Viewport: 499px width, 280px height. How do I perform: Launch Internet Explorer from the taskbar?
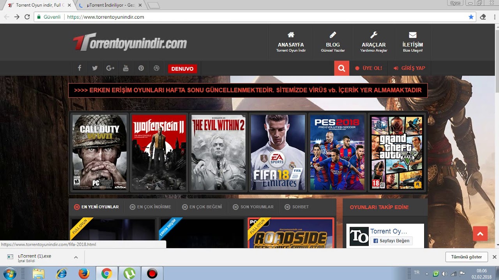61,274
